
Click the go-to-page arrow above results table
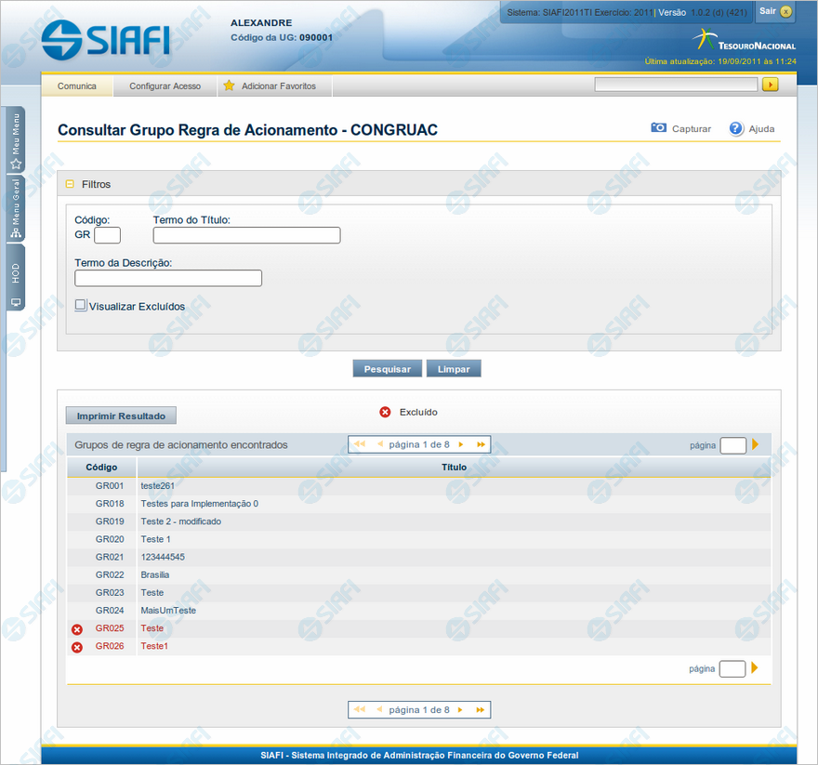(756, 444)
